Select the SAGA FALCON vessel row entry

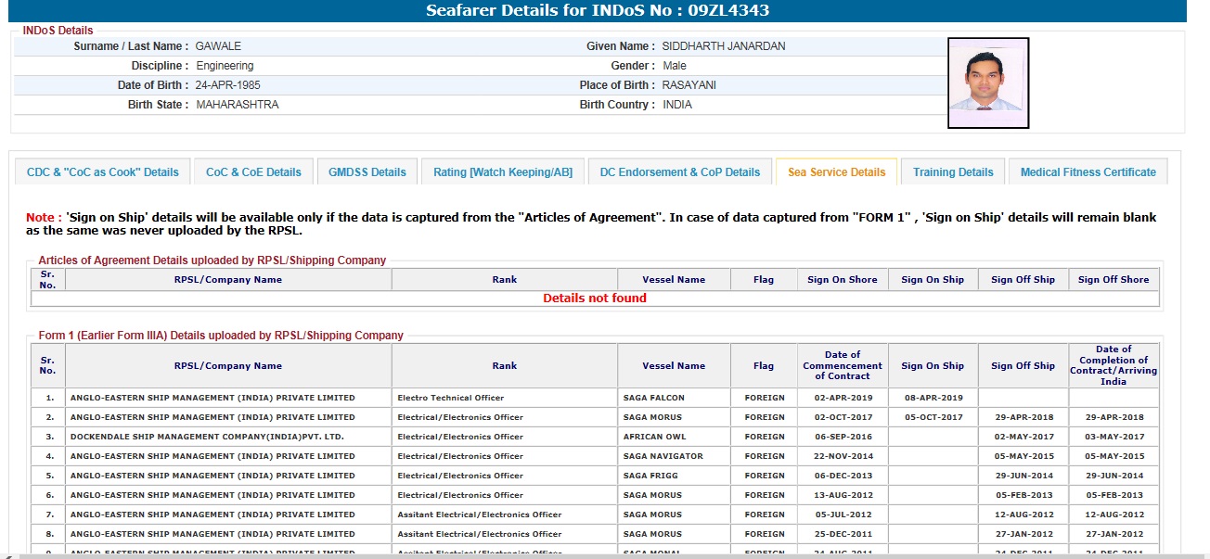[x=653, y=398]
